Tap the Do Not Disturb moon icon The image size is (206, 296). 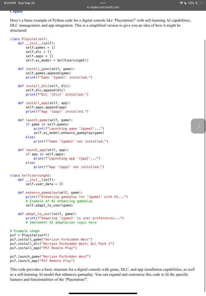[185, 3]
